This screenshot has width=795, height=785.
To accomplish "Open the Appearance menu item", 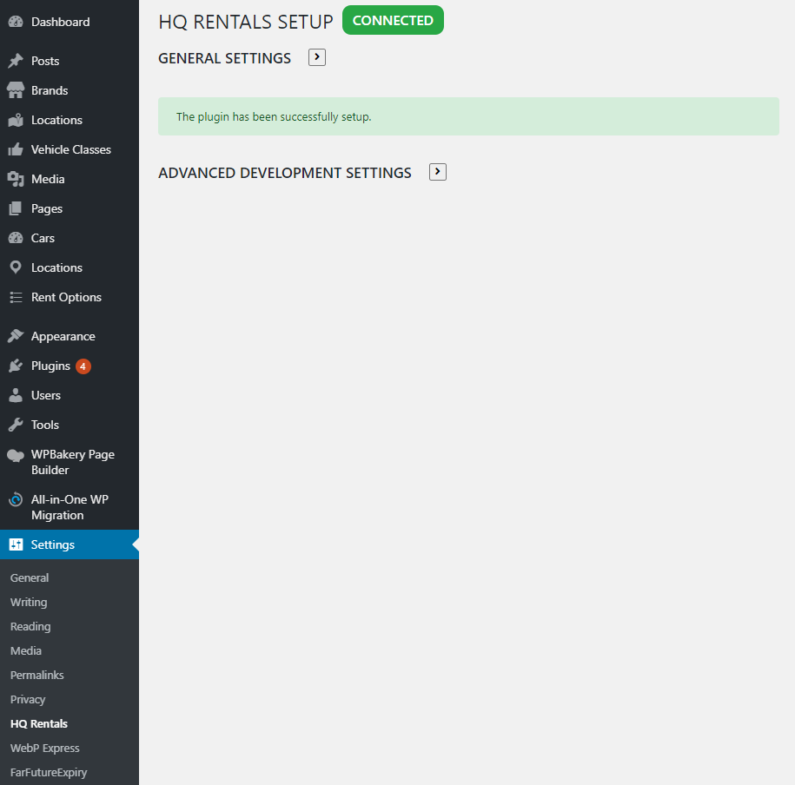I will (70, 336).
